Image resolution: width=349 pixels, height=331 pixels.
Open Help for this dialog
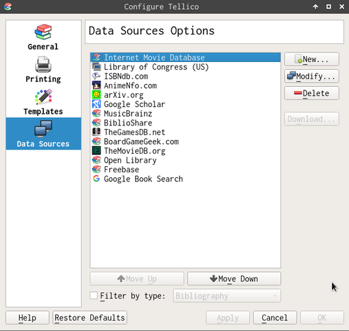[x=28, y=318]
